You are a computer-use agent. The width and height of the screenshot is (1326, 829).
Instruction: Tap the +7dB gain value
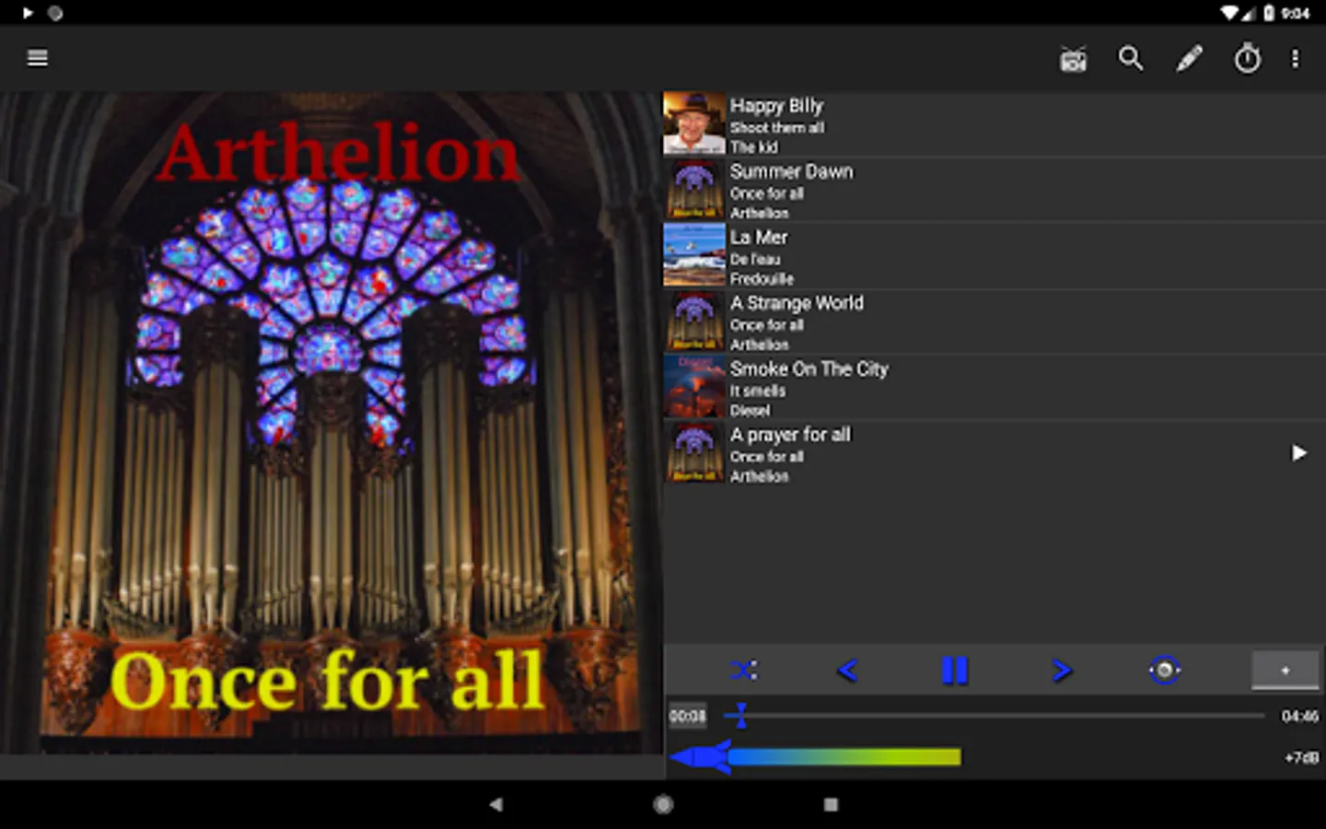coord(1301,757)
